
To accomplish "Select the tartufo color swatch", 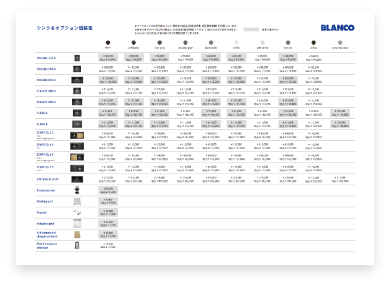I will coord(288,42).
